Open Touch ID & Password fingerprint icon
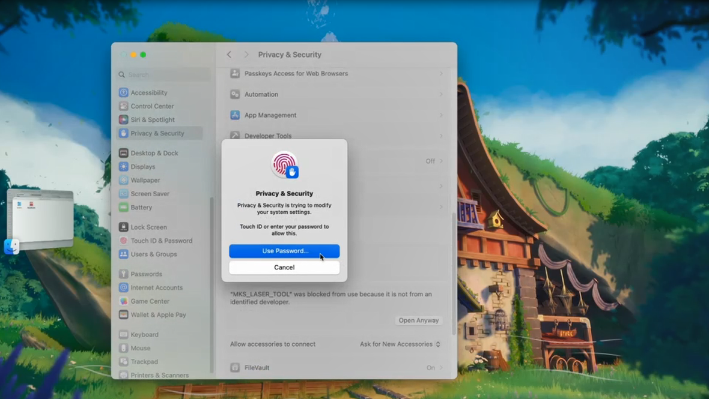709x399 pixels. point(123,241)
